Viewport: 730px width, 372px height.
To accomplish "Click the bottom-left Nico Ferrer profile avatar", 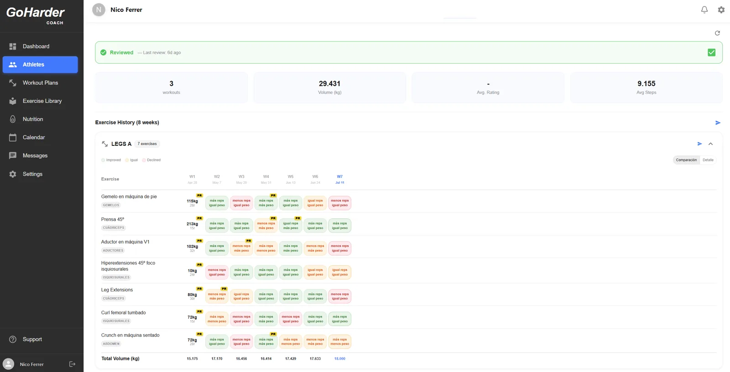I will tap(9, 364).
